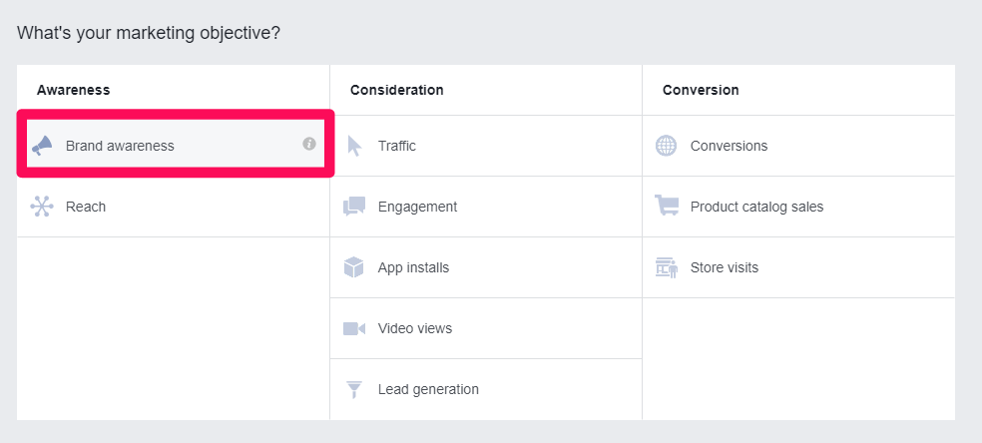Screen dimensions: 982x443
Task: Click the Engagement chat bubbles icon
Action: [354, 207]
